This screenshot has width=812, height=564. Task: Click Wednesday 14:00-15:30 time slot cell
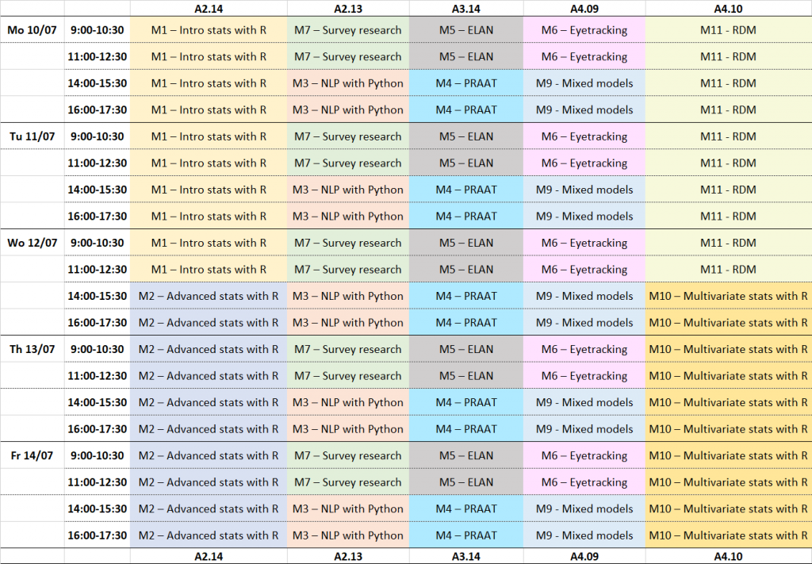pyautogui.click(x=98, y=296)
